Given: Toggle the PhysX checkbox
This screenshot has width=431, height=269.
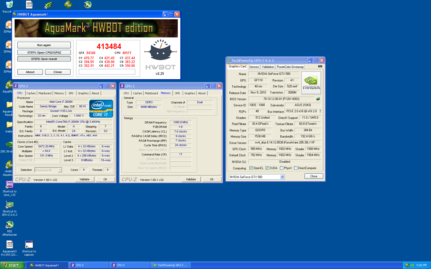Looking at the screenshot, I should click(x=281, y=168).
